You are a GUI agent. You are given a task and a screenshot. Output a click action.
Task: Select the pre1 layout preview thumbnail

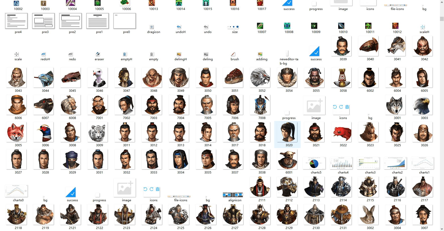coord(98,21)
